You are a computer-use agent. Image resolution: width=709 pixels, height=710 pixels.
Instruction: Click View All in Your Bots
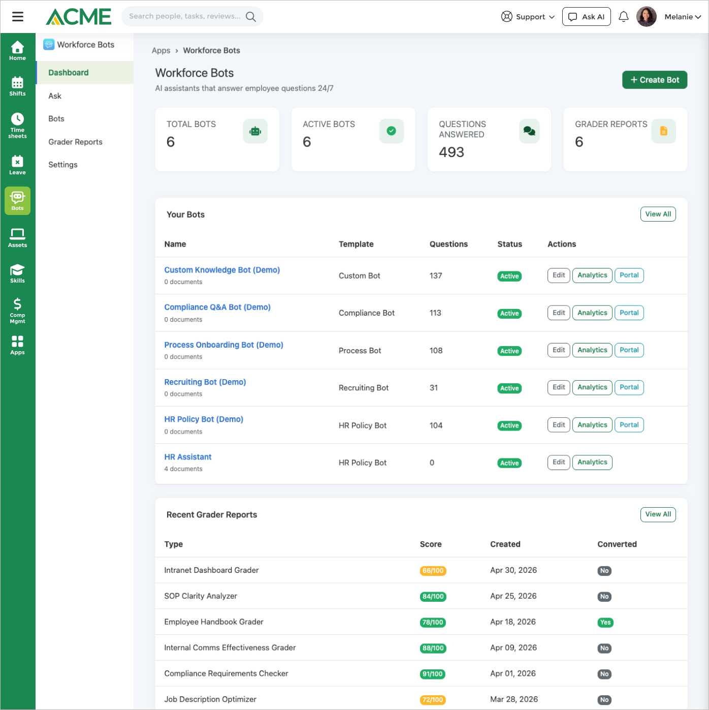[x=658, y=214]
